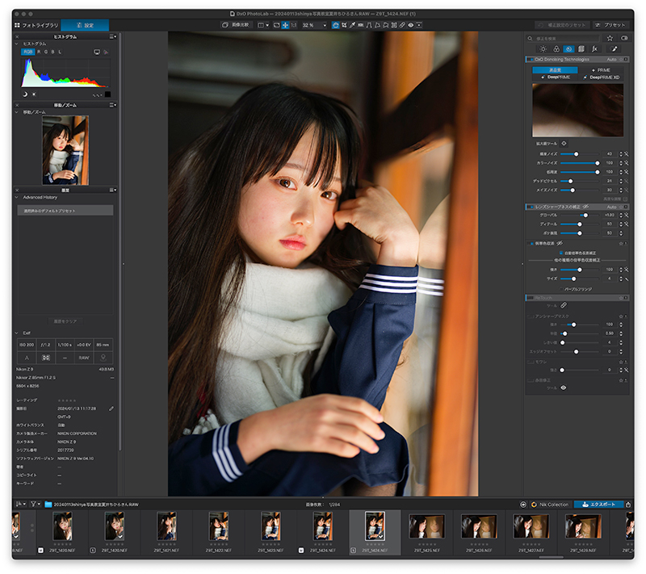This screenshot has height=574, width=646.
Task: Toggle active corrections filter switch
Action: [x=624, y=38]
